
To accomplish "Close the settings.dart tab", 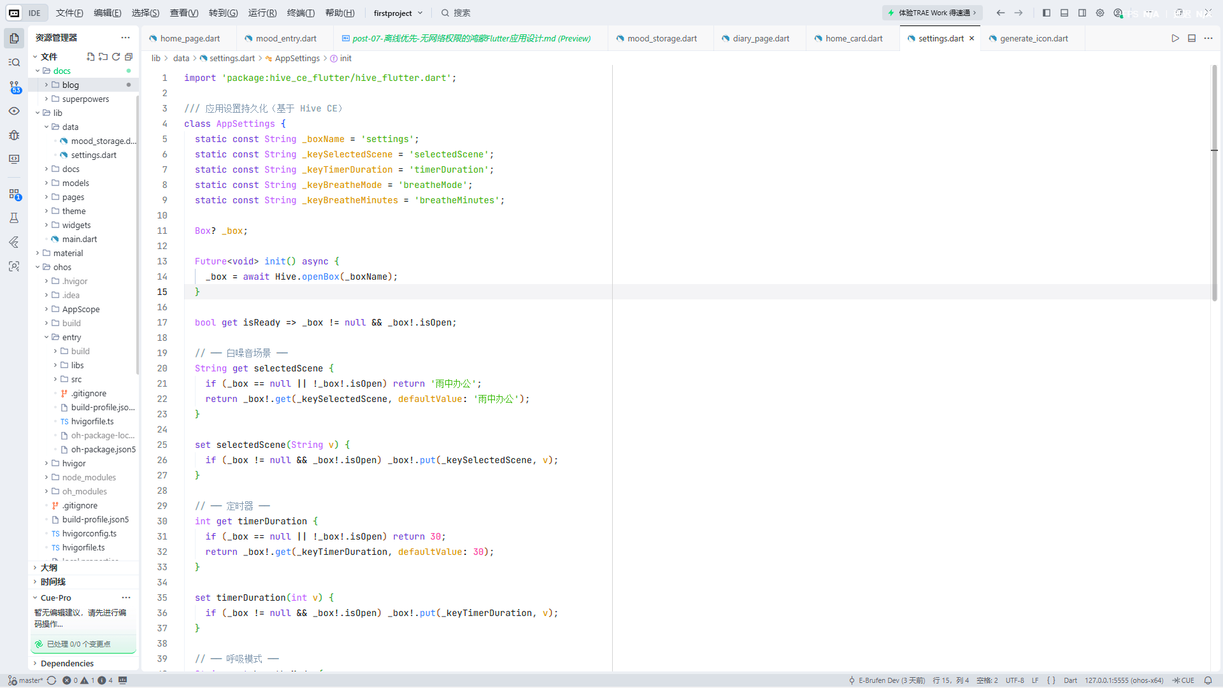I will click(x=971, y=38).
